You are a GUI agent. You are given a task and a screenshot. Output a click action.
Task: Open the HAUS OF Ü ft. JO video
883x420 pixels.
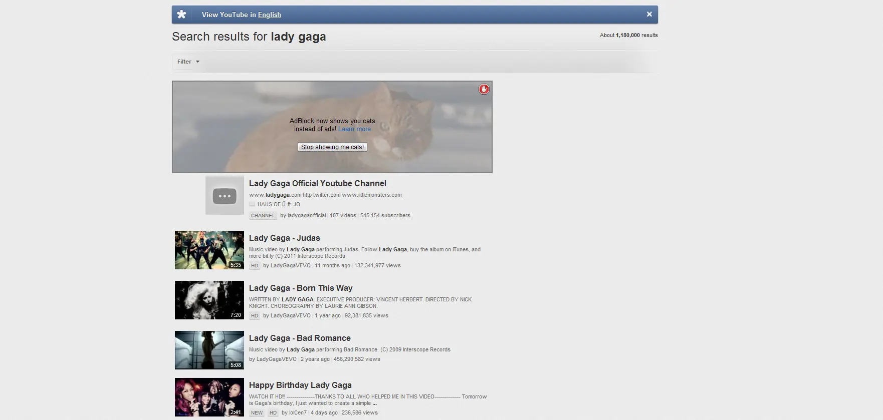tap(279, 204)
